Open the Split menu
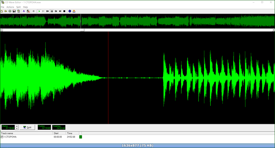The image size is (275, 148). [19, 7]
